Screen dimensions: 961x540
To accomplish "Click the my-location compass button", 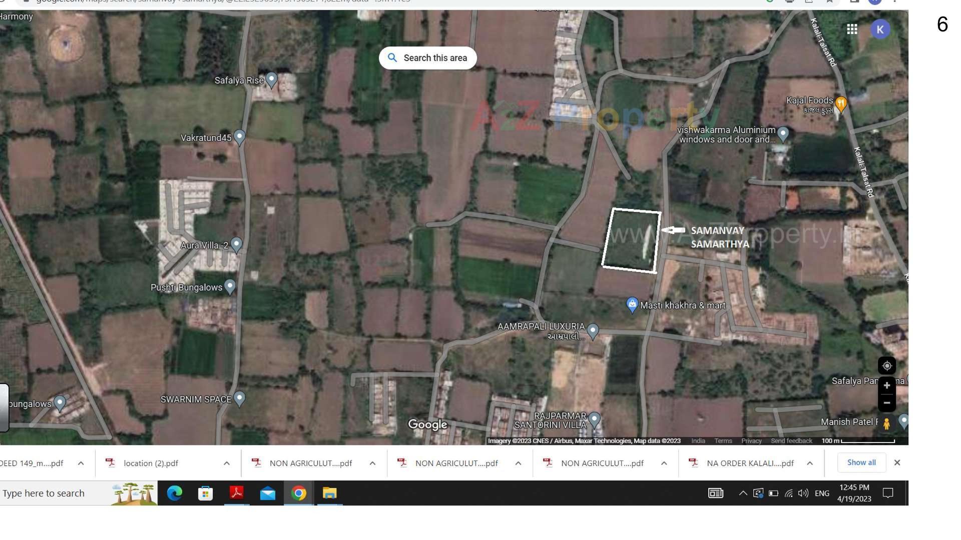I will tap(886, 365).
